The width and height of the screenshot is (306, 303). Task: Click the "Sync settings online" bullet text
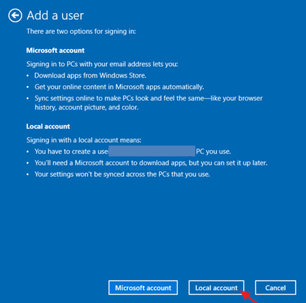point(148,98)
